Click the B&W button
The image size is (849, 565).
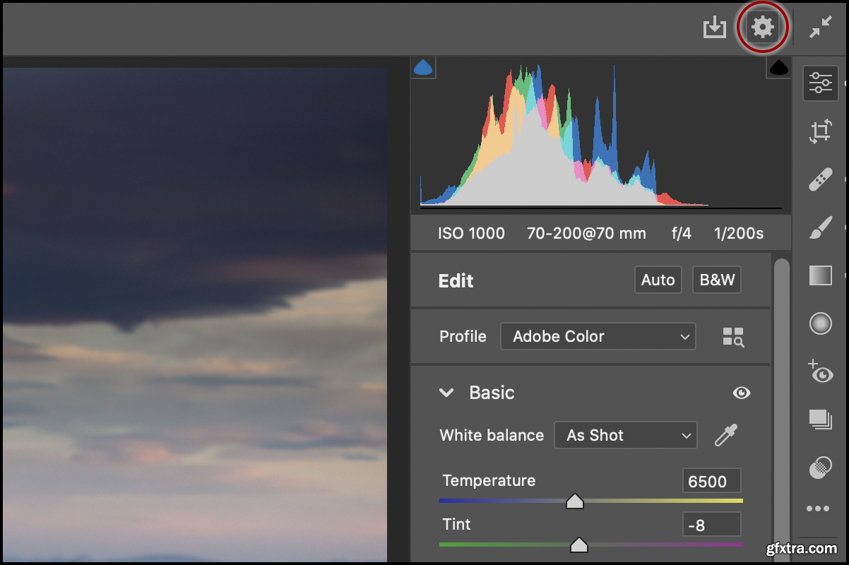[x=717, y=280]
